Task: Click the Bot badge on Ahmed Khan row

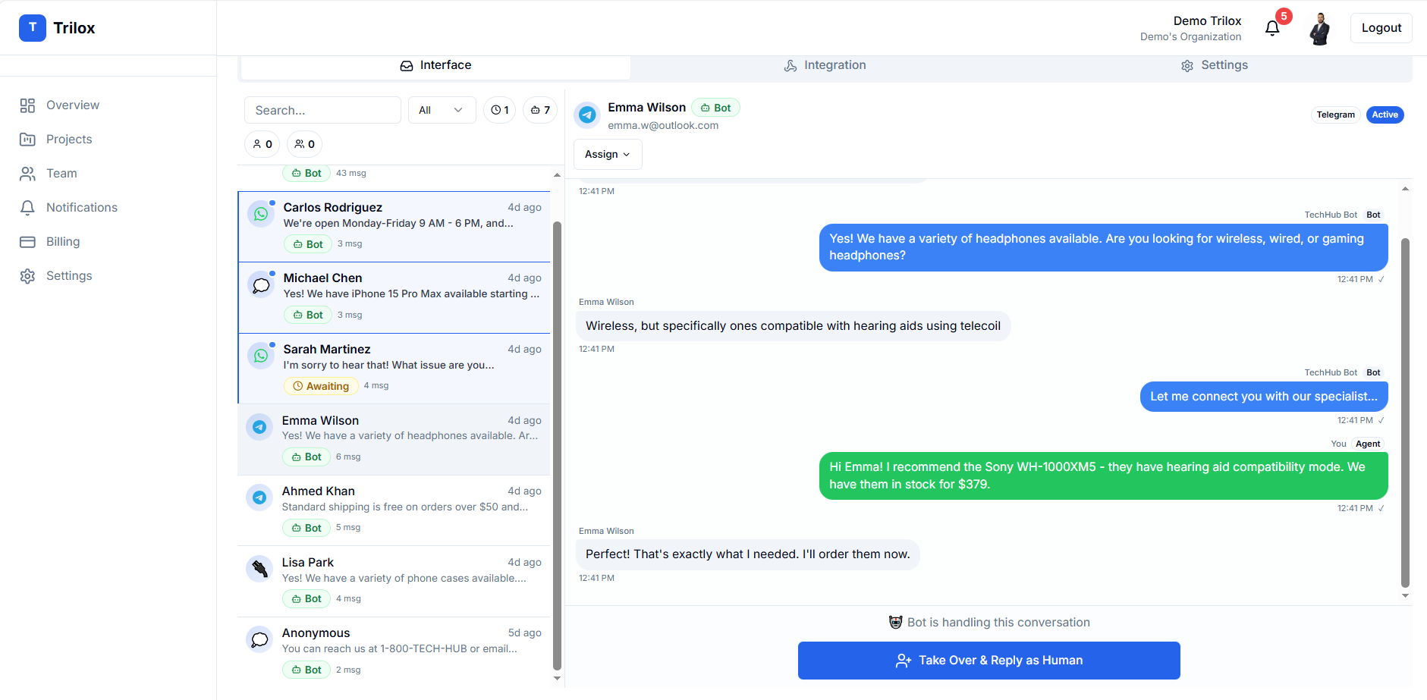Action: click(306, 528)
